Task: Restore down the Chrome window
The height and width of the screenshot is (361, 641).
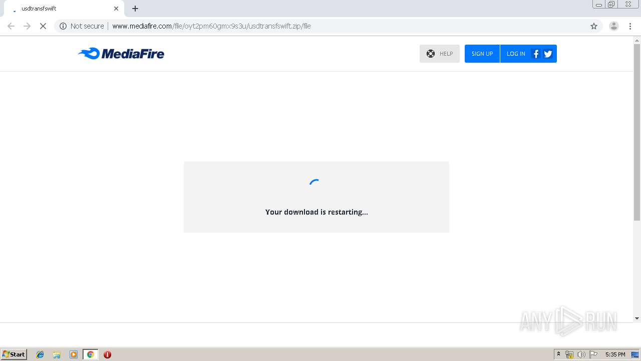Action: (x=611, y=5)
